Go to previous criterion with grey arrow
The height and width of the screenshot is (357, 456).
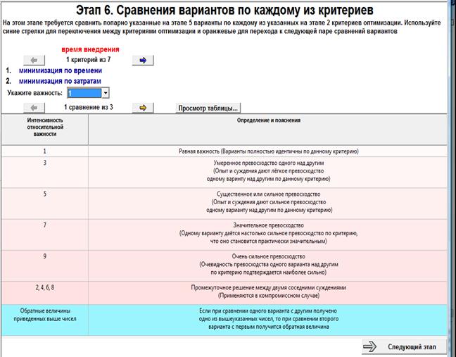[34, 61]
